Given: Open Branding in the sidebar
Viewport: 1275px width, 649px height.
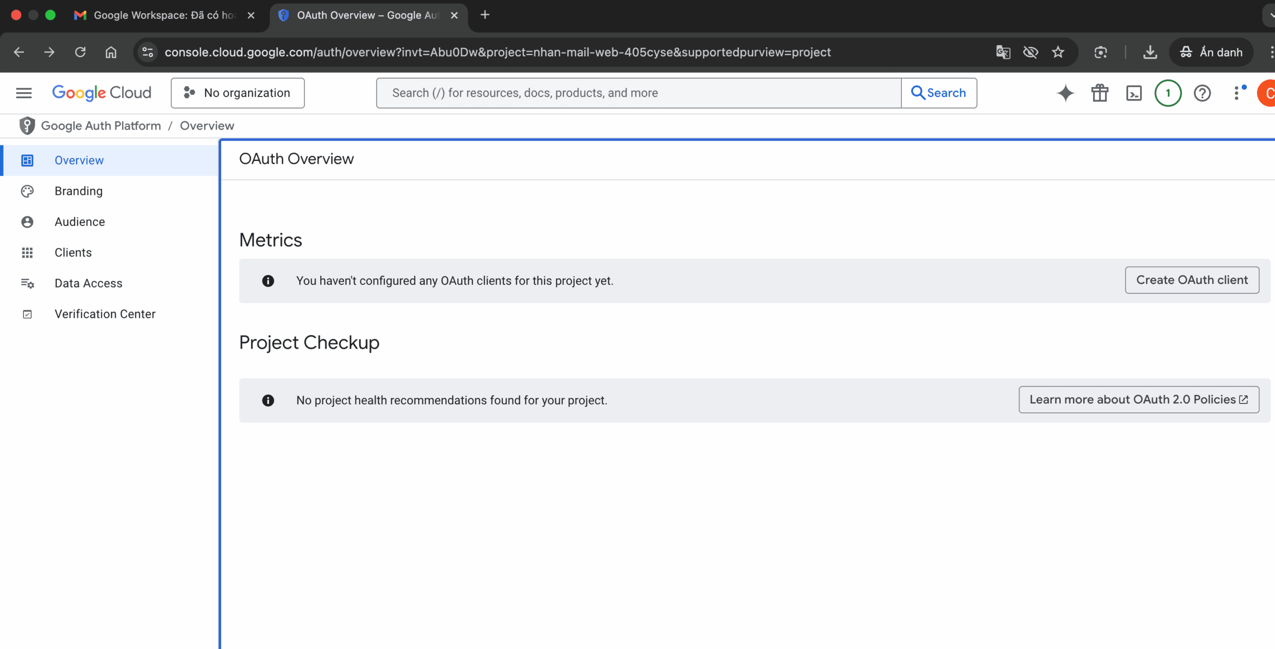Looking at the screenshot, I should (110, 191).
